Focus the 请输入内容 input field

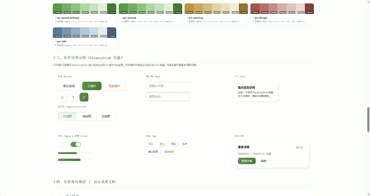(x=168, y=86)
